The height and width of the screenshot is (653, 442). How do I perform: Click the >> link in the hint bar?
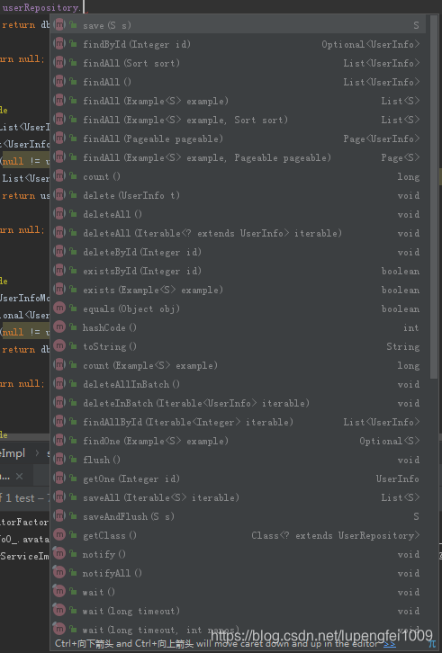pos(390,644)
